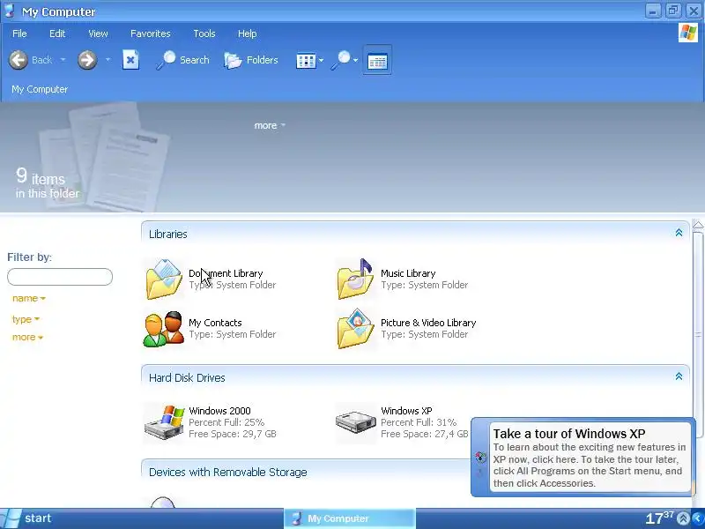Collapse the Hard Disk Drives group chevron
This screenshot has height=529, width=705.
pos(679,376)
